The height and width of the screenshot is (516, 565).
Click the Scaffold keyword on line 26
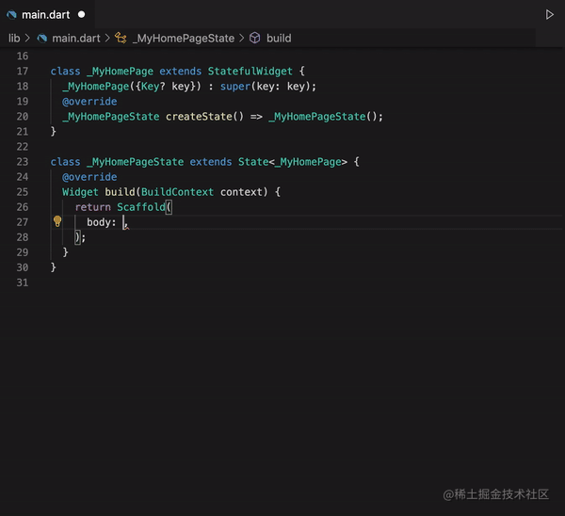click(140, 207)
